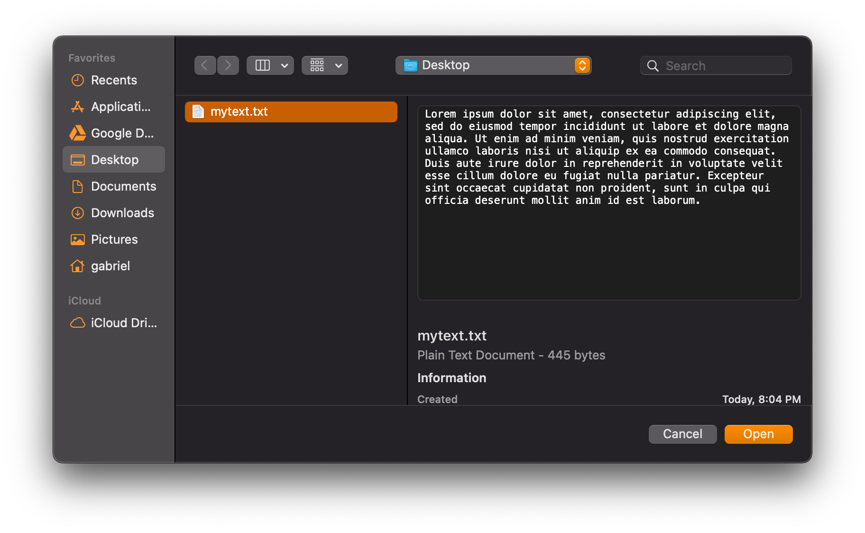865x533 pixels.
Task: Open the view mode dropdown chevron
Action: (285, 65)
